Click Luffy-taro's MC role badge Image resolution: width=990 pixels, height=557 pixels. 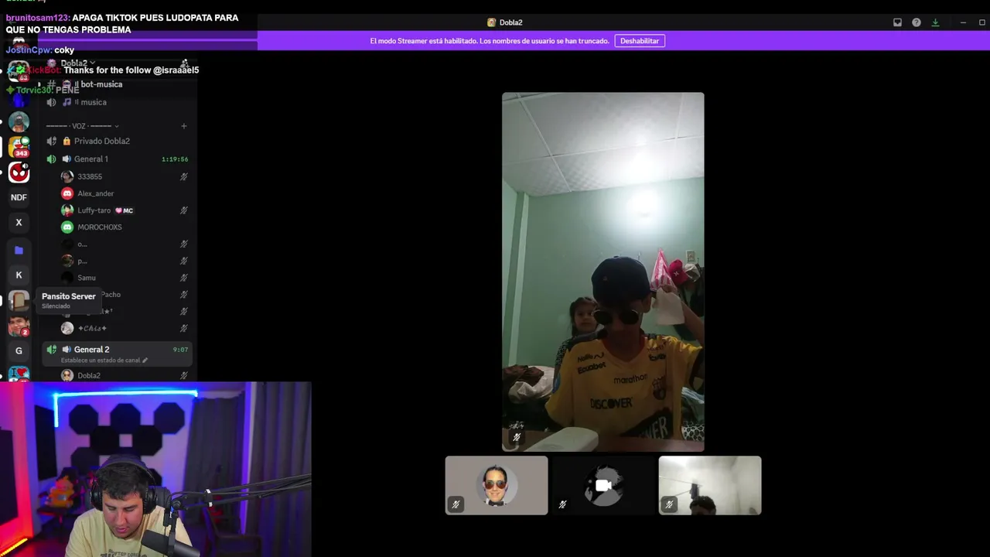[124, 210]
